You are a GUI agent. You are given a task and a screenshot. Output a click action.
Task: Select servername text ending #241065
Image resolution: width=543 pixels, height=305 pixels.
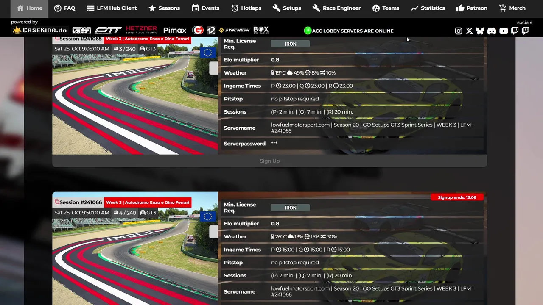click(x=372, y=128)
